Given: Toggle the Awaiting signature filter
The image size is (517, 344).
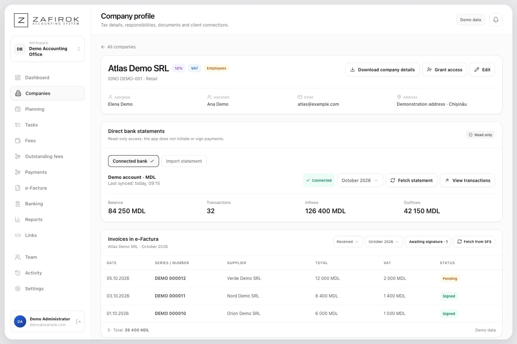Looking at the screenshot, I should point(428,242).
